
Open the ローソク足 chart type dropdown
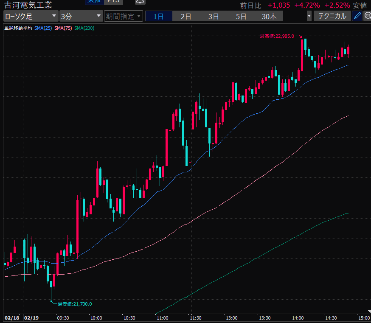[31, 17]
